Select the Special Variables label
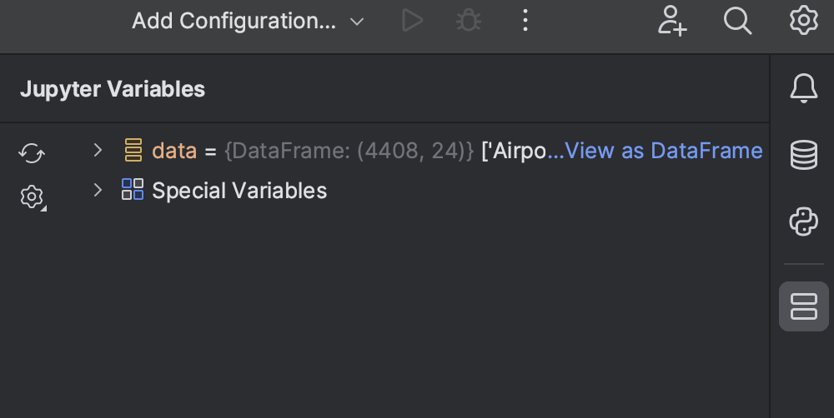Image resolution: width=834 pixels, height=418 pixels. click(x=239, y=191)
